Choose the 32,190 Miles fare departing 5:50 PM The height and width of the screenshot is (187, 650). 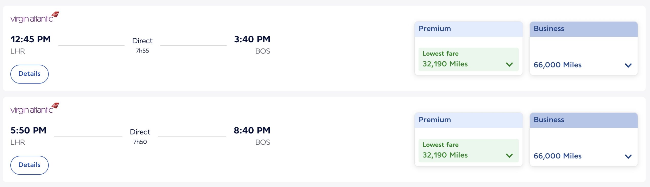pyautogui.click(x=445, y=155)
